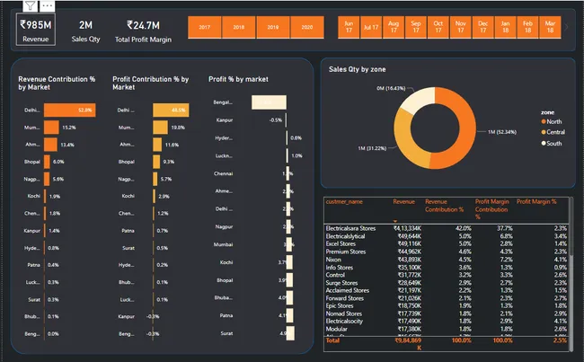Viewport: 584px width, 362px height.
Task: Select the cream South donut segment
Action: 419,100
